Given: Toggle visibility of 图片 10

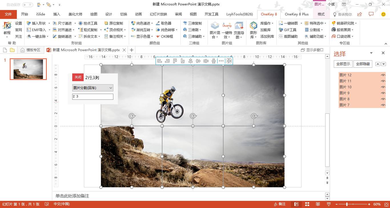Looking at the screenshot, I should (x=383, y=87).
